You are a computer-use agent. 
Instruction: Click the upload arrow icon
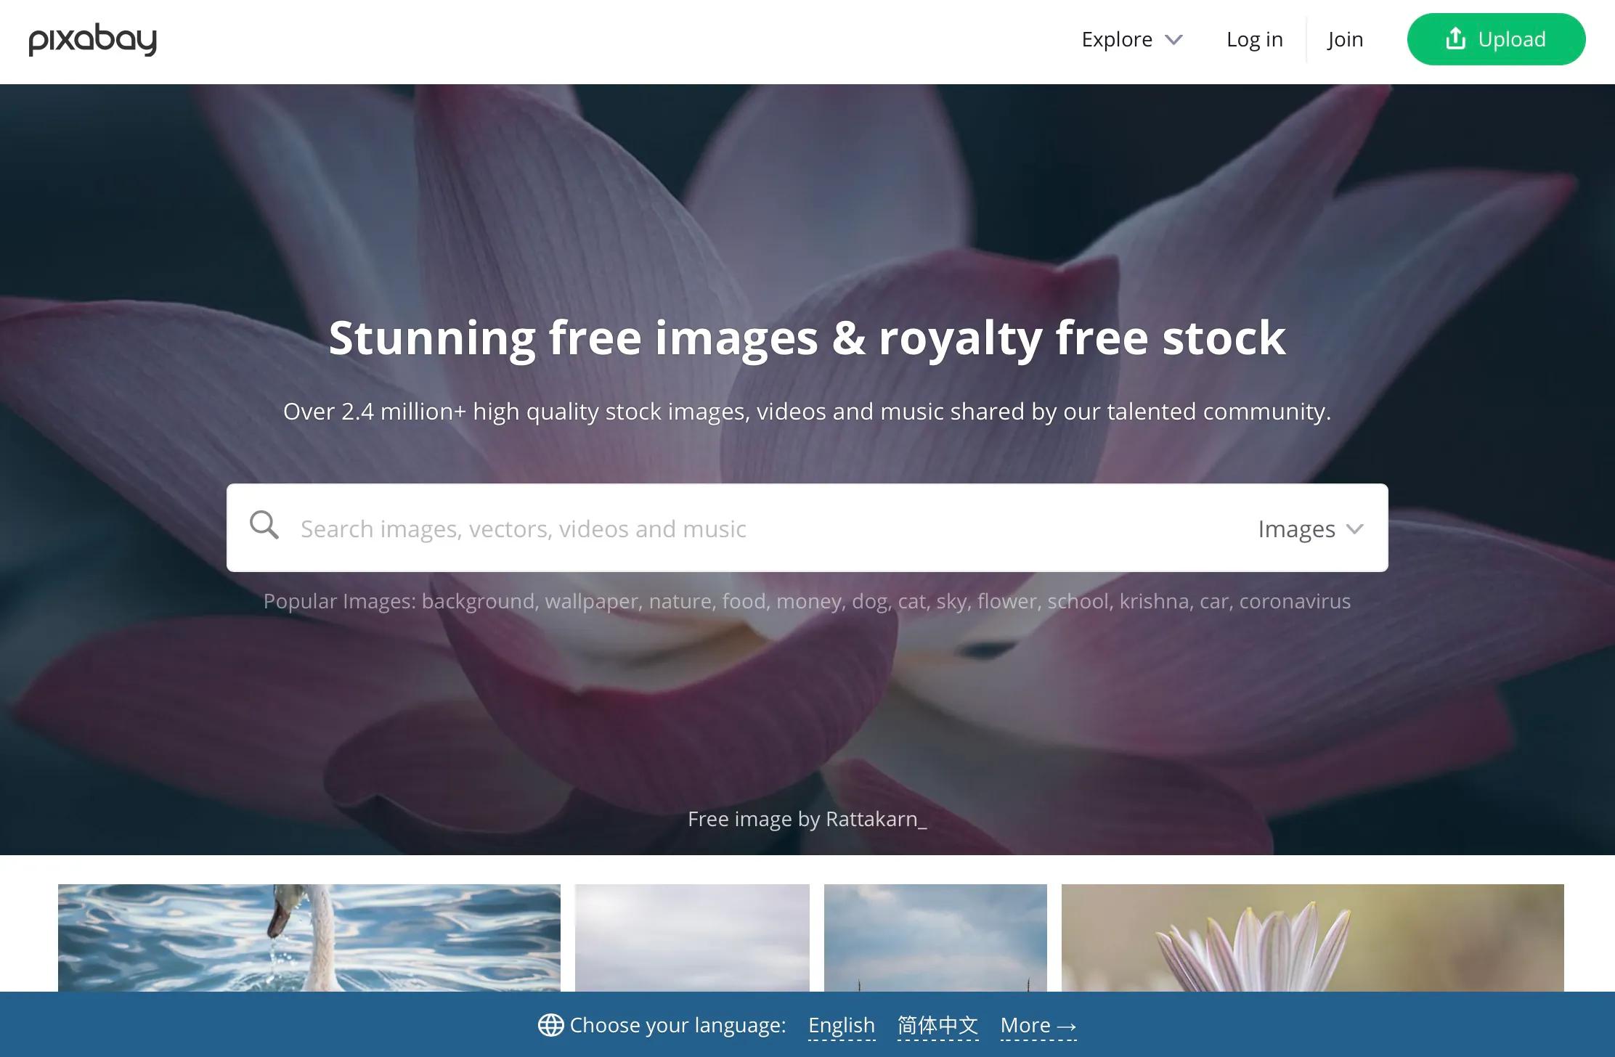click(x=1455, y=38)
